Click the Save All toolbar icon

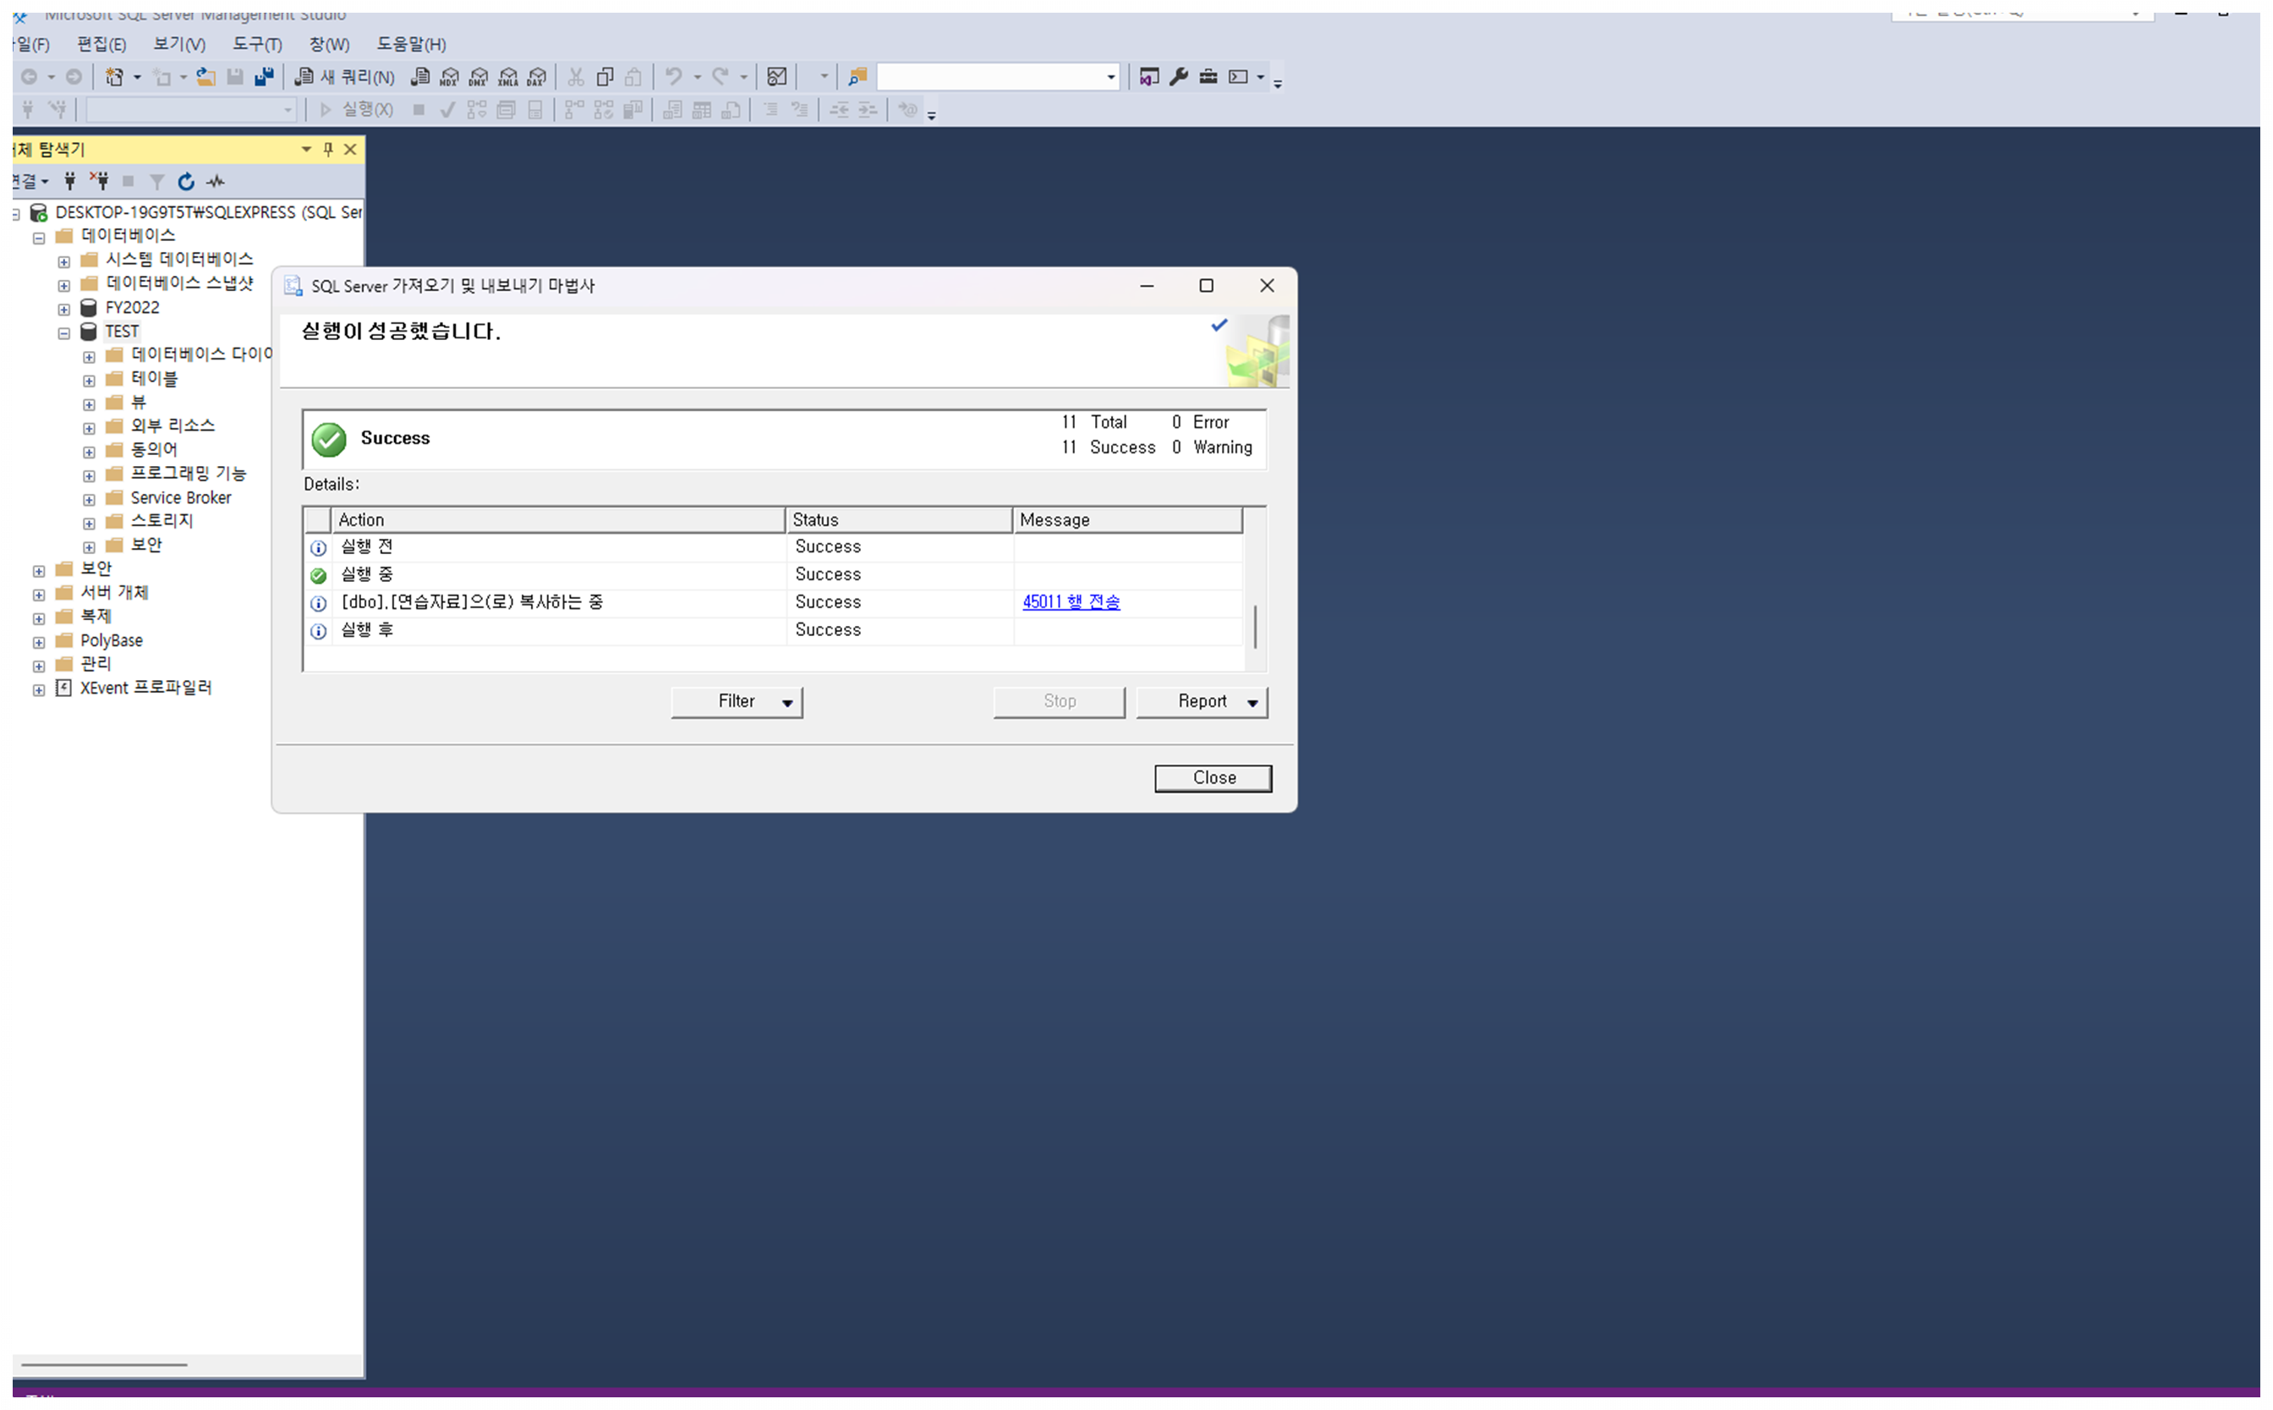(264, 76)
